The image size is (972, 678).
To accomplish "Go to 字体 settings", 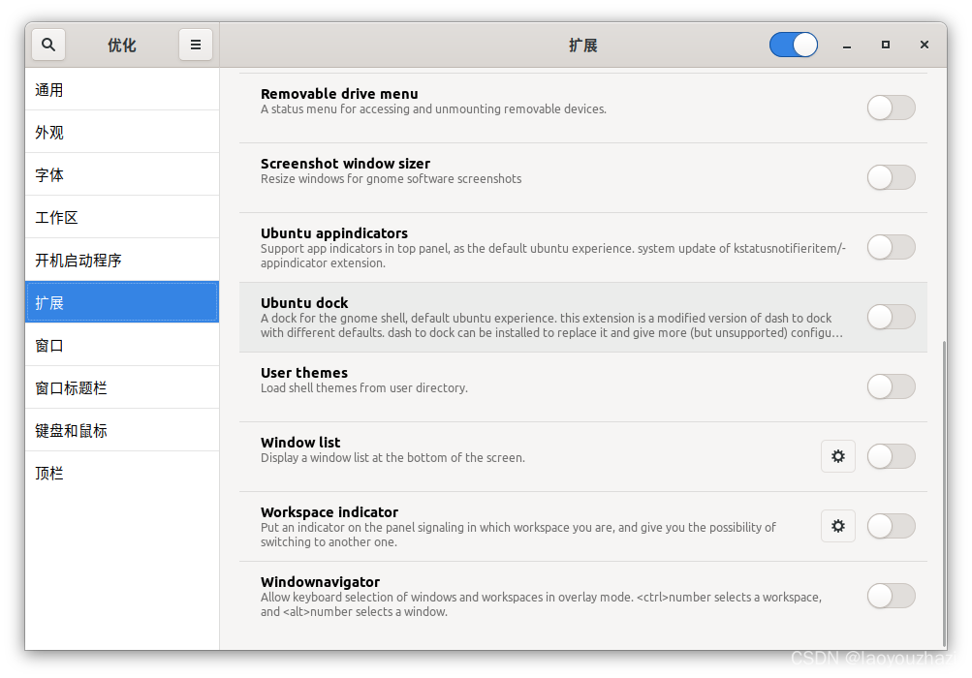I will click(x=122, y=174).
